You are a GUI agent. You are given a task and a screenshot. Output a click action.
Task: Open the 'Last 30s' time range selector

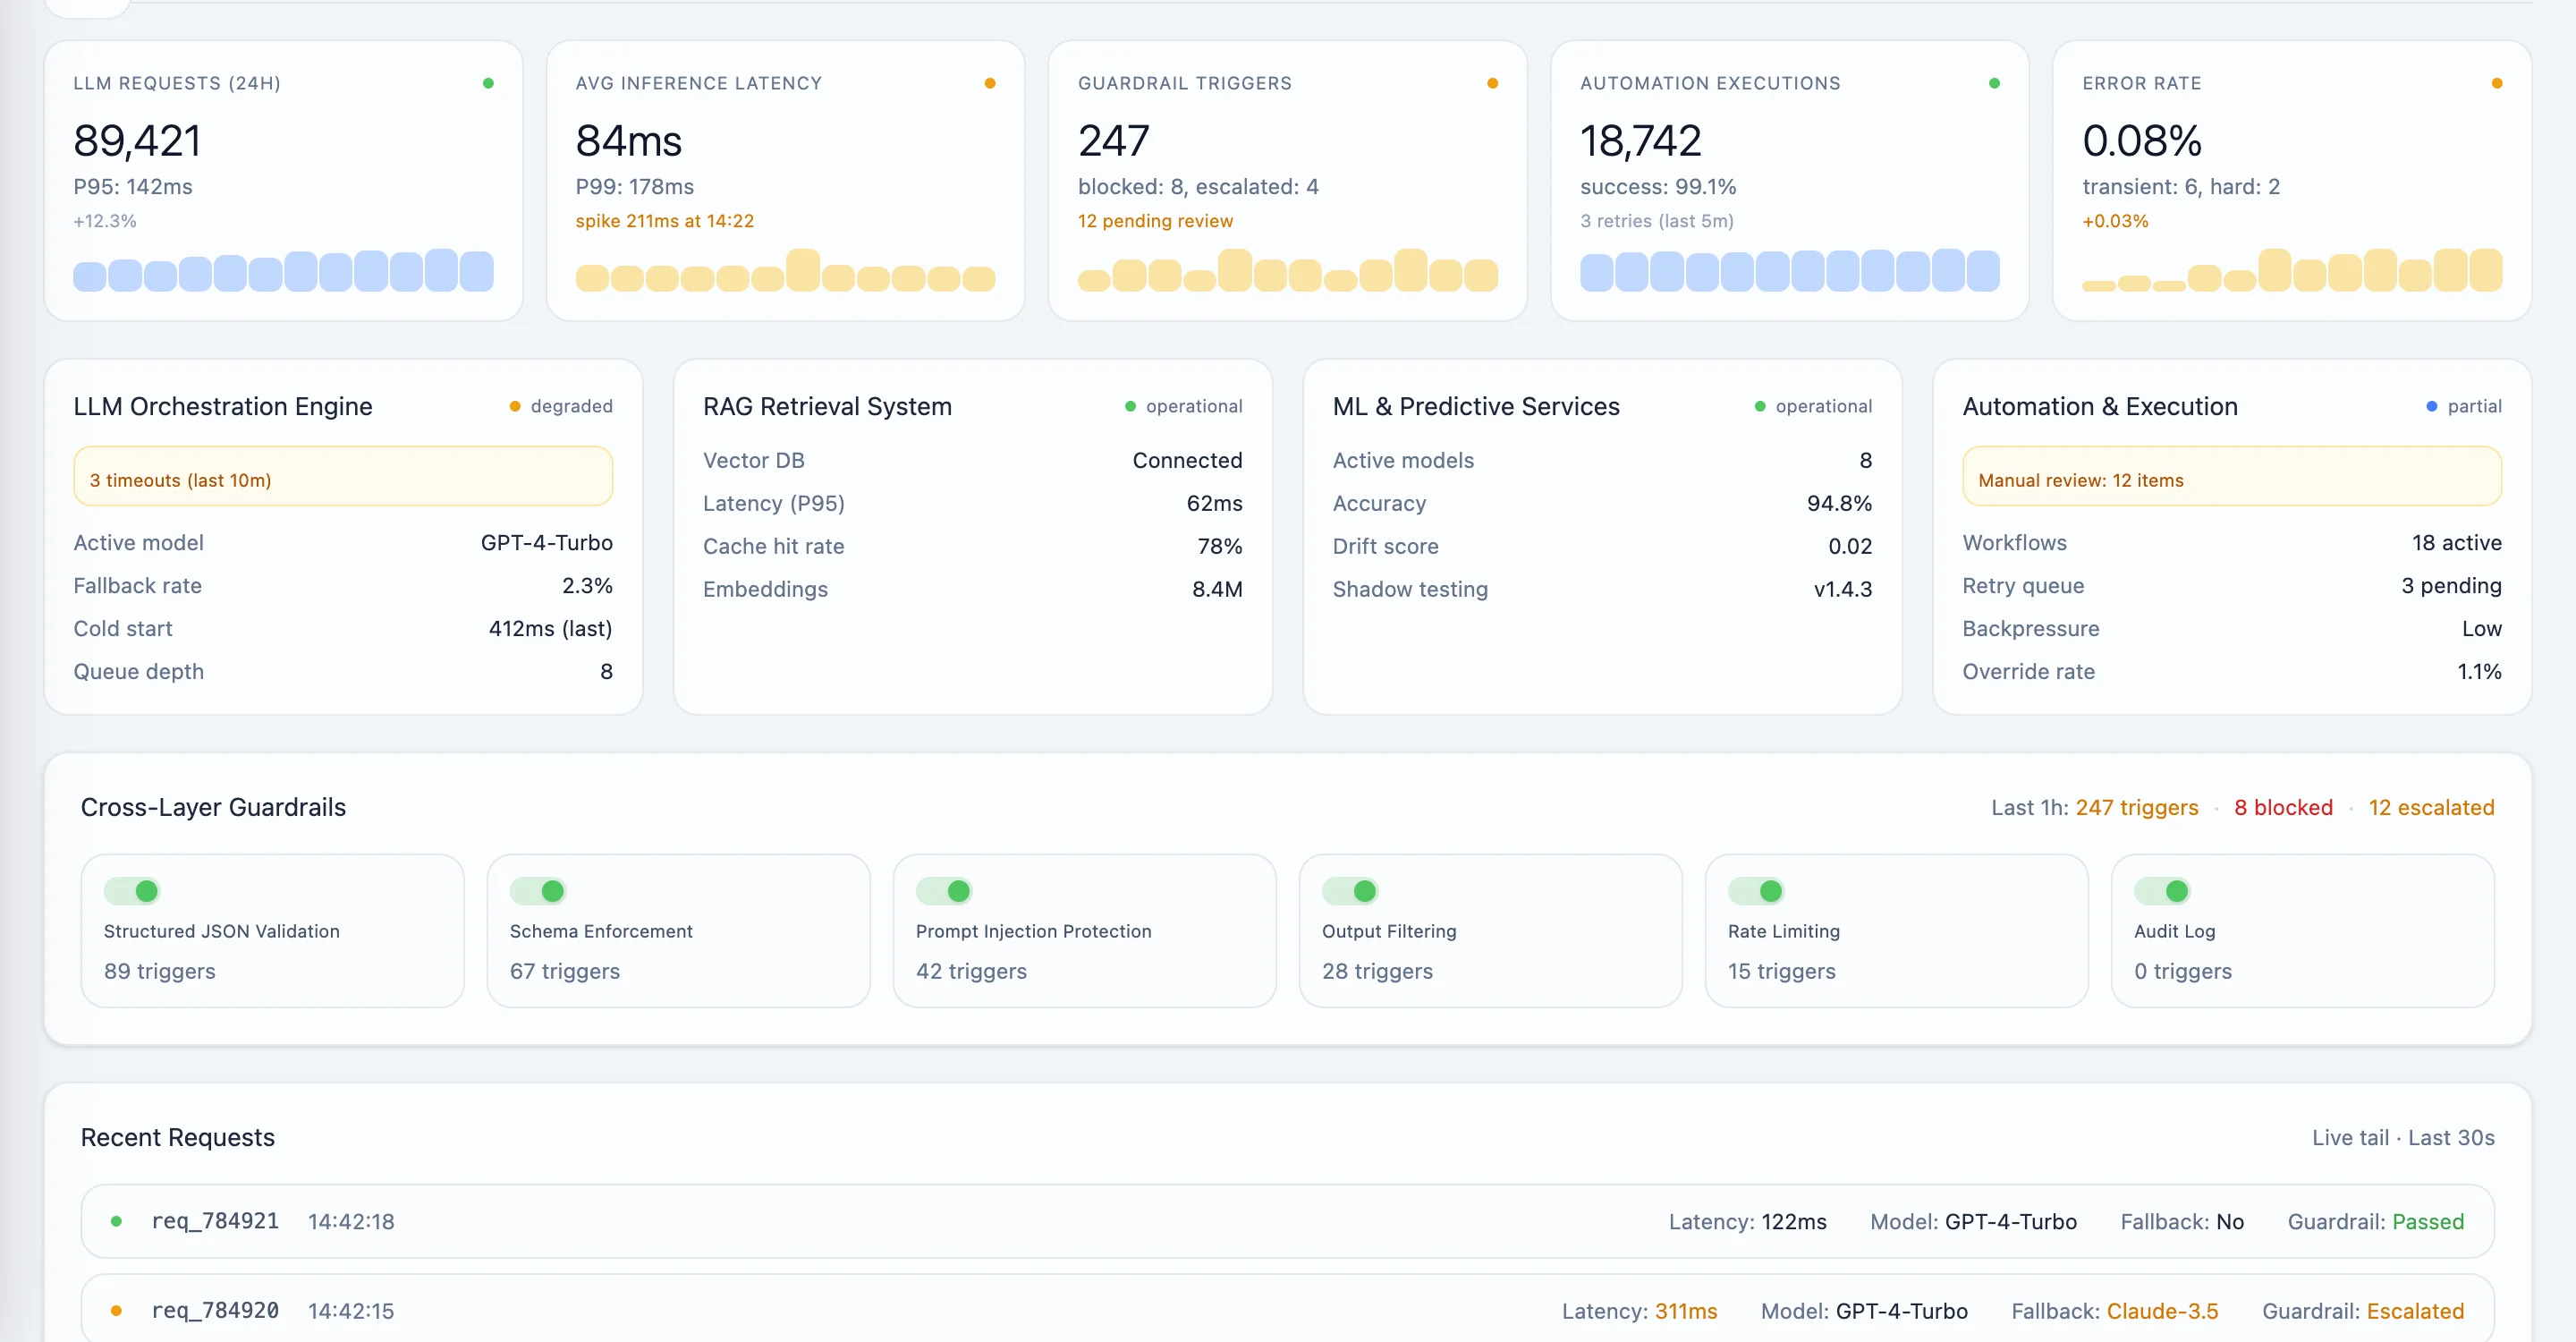(x=2453, y=1137)
